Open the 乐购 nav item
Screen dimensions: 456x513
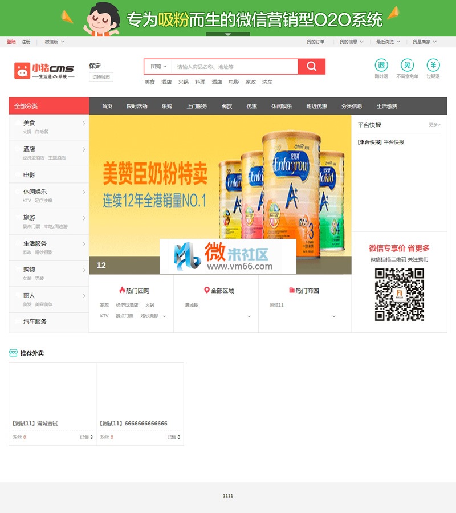[x=167, y=107]
